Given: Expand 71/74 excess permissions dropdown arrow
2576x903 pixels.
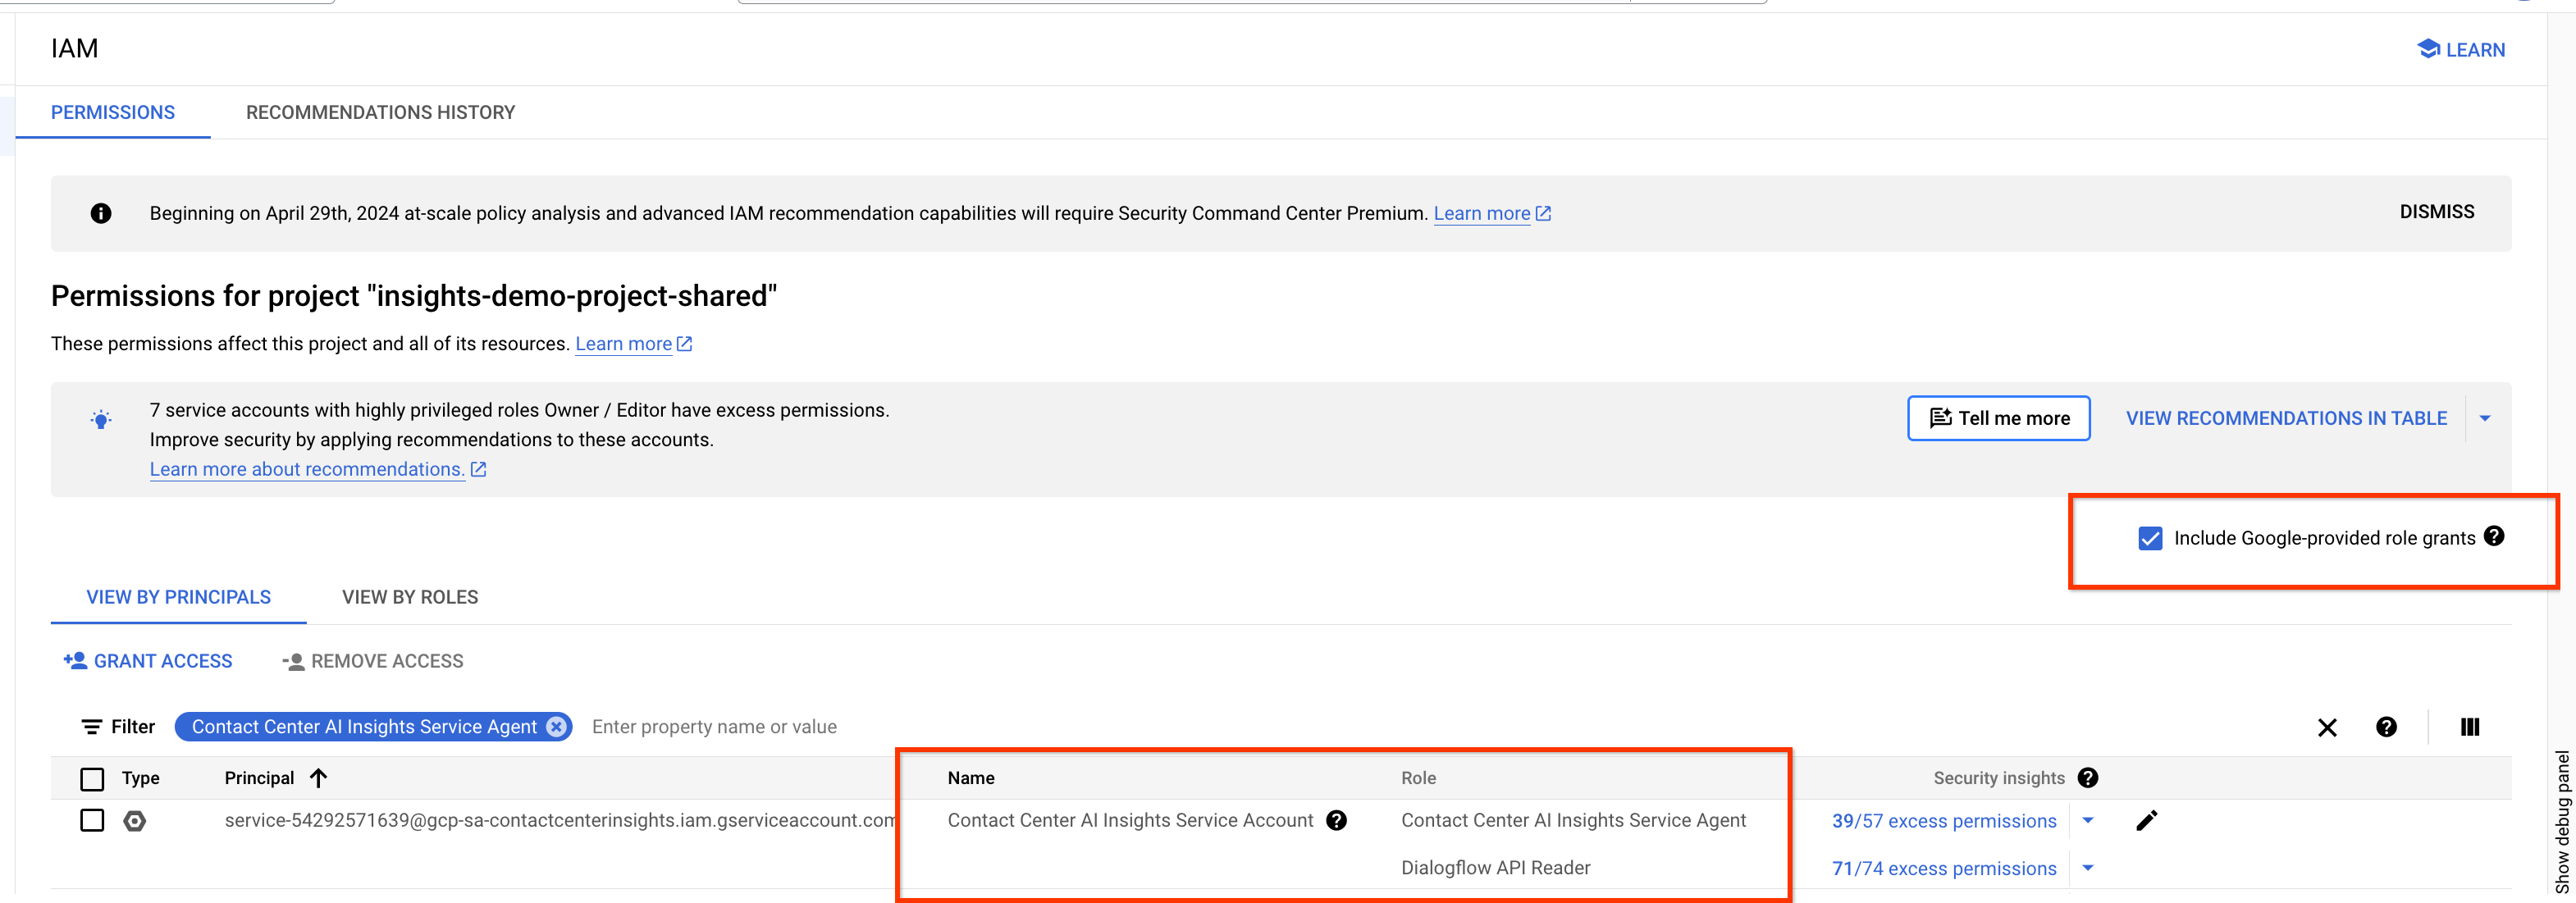Looking at the screenshot, I should [2088, 868].
